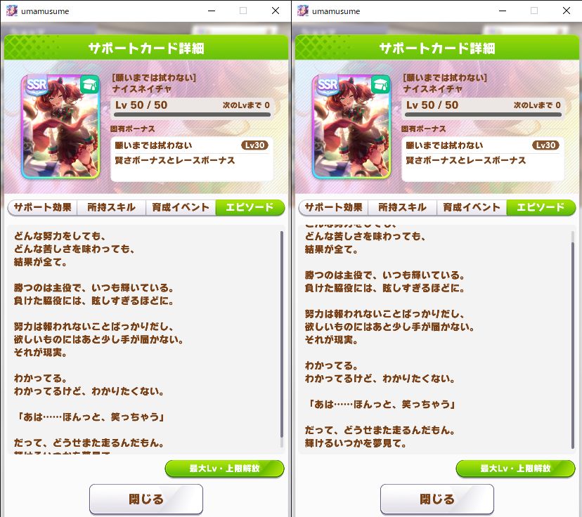This screenshot has height=517, width=582.
Task: Open サポート効果 tab in right window
Action: point(333,207)
